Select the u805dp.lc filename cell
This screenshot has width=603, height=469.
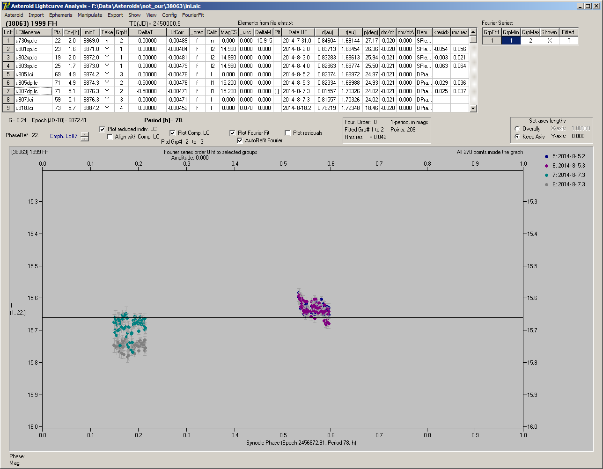click(33, 83)
